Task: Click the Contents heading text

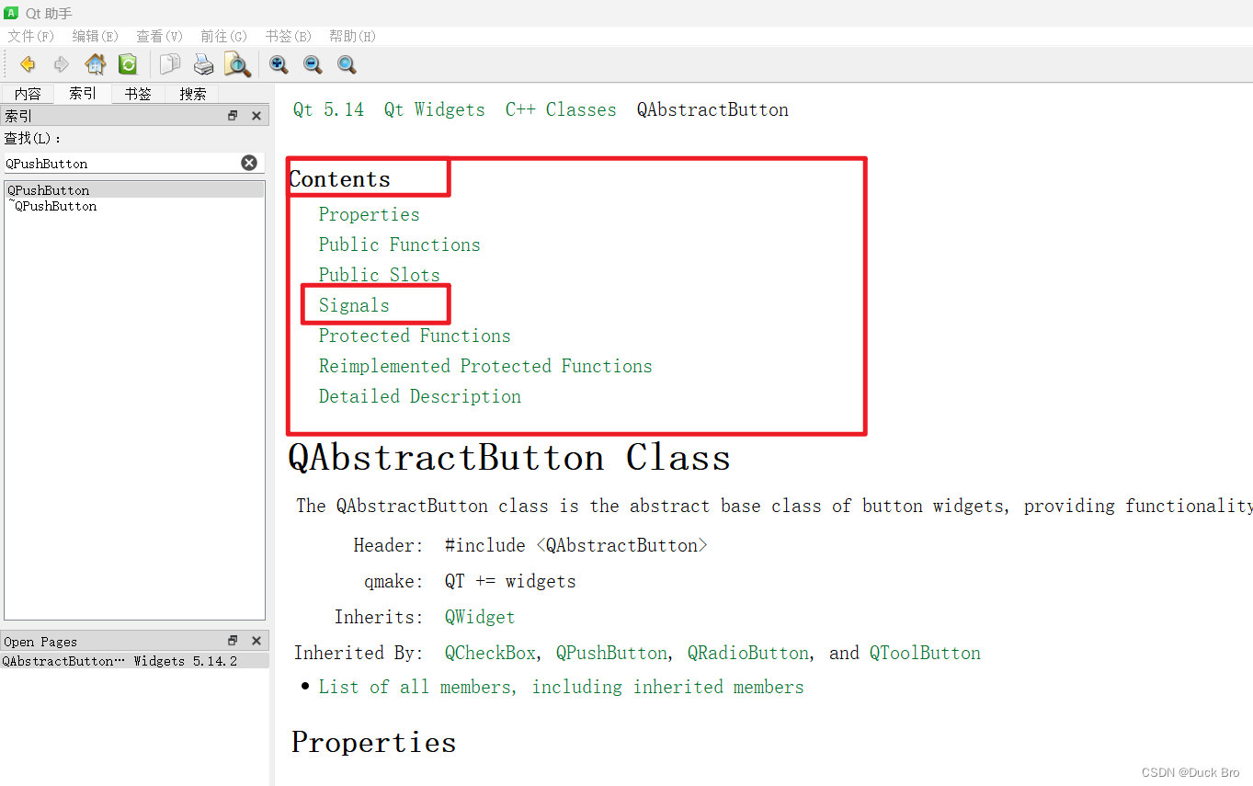Action: point(340,179)
